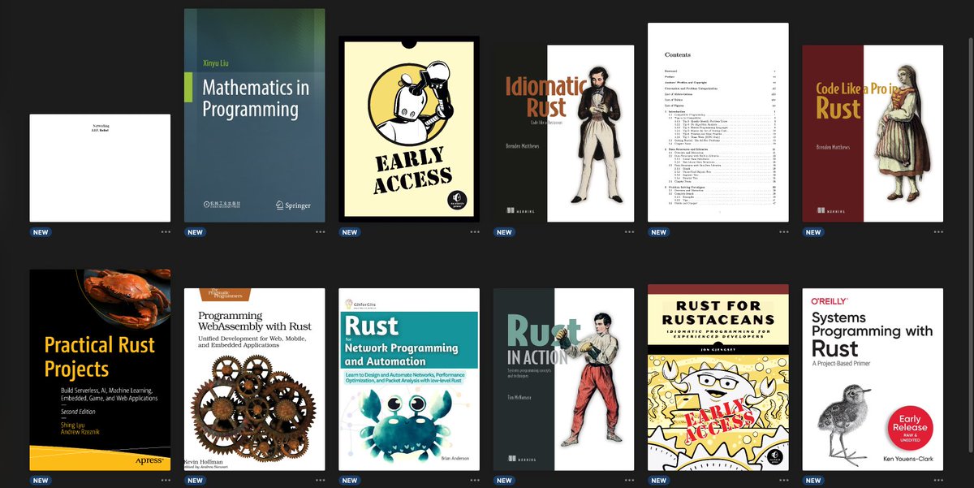
Task: Click the NEW badge under Mathematics in Programming
Action: point(195,232)
